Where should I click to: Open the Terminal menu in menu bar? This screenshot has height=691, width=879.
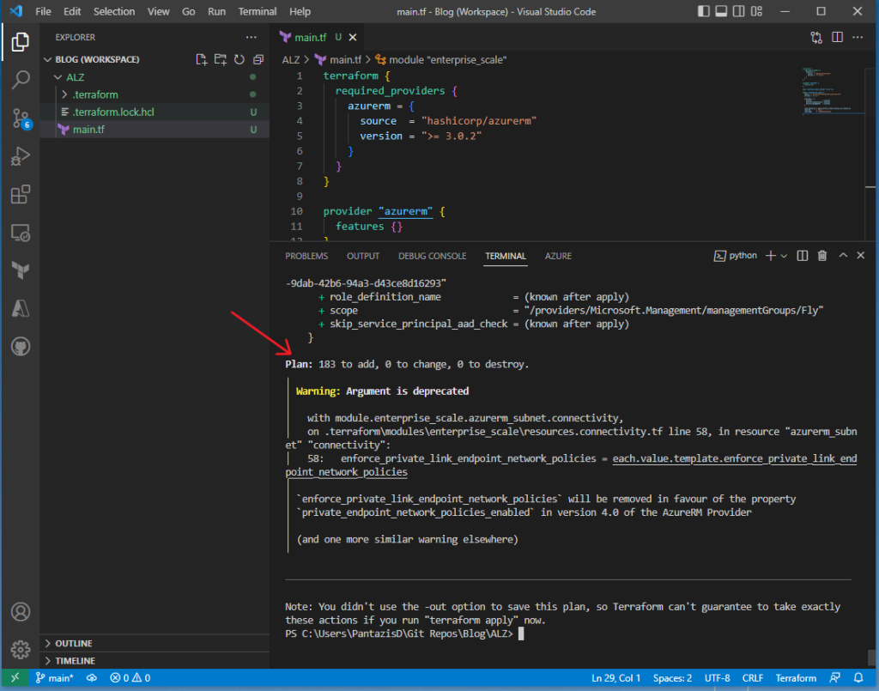pos(257,12)
